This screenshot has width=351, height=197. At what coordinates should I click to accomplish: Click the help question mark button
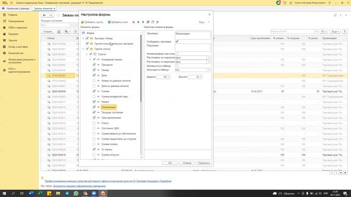(344, 32)
